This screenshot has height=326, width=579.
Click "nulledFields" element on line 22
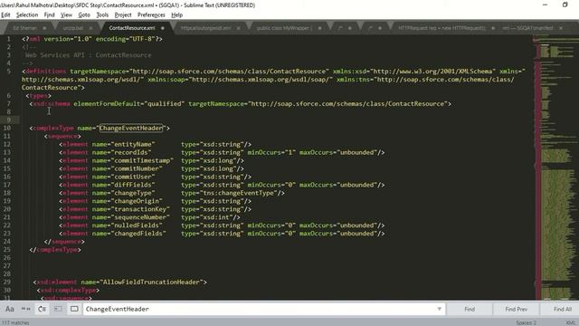137,225
